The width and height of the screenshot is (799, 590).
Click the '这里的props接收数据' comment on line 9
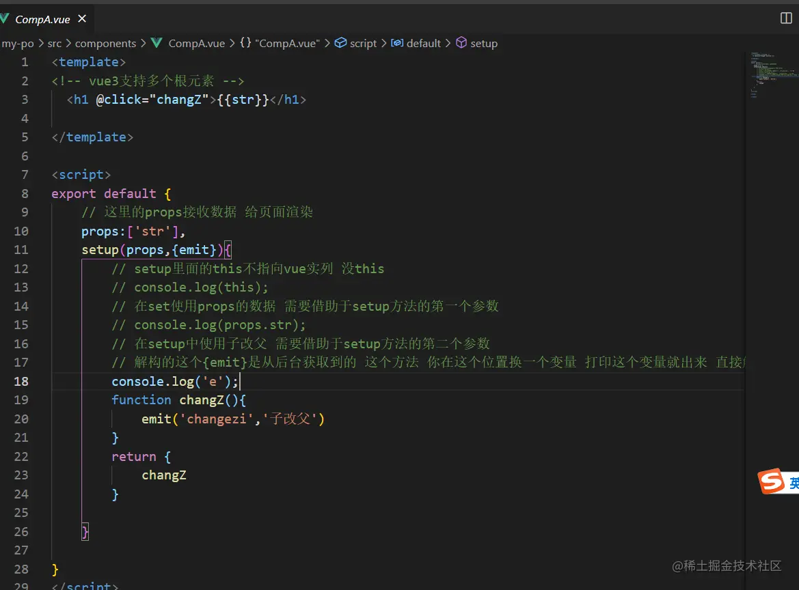[198, 212]
